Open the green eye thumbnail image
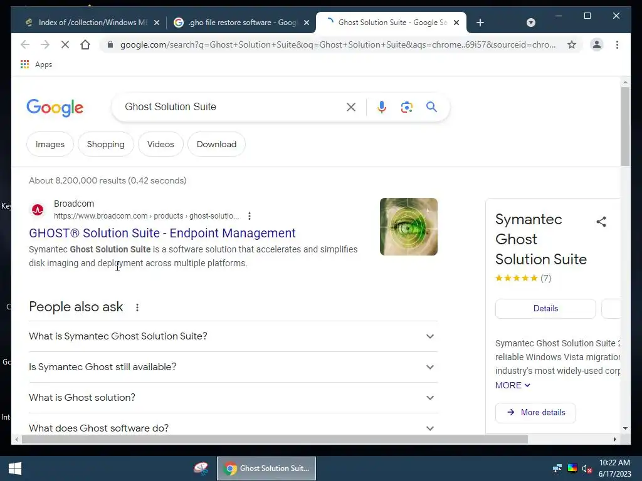Viewport: 642px width, 481px height. click(x=409, y=227)
